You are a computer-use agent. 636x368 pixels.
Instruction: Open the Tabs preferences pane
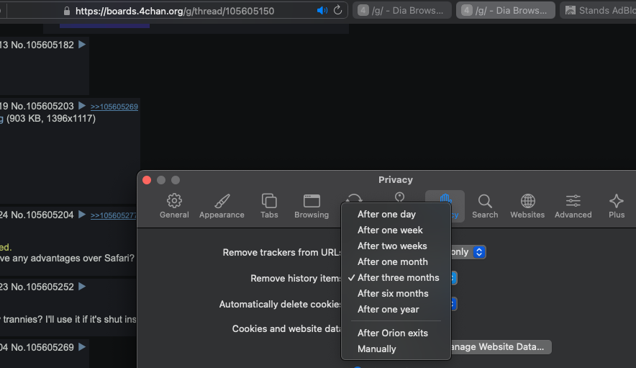269,206
